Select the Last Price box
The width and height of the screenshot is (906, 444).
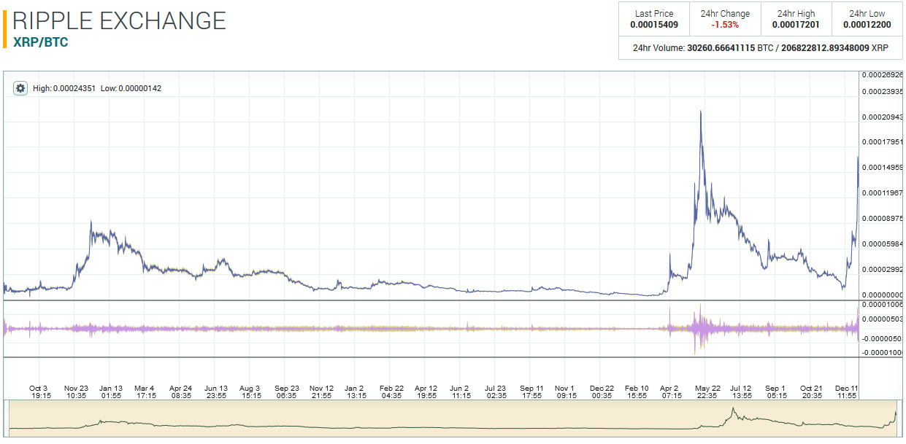click(653, 19)
